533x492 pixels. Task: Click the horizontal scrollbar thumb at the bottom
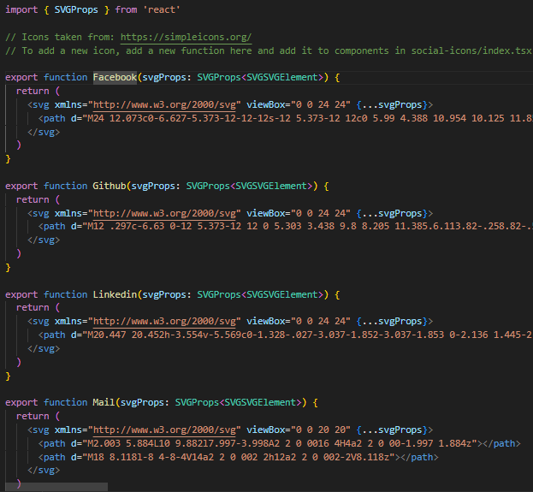click(x=56, y=487)
